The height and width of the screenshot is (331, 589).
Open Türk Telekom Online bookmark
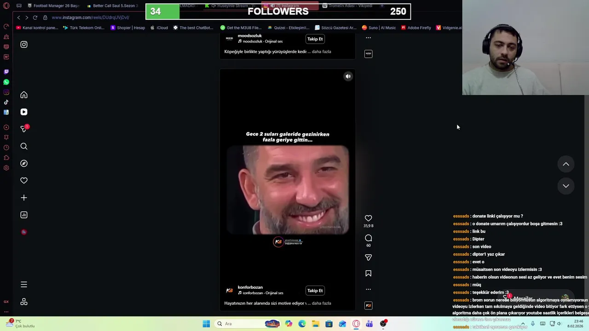pyautogui.click(x=84, y=28)
